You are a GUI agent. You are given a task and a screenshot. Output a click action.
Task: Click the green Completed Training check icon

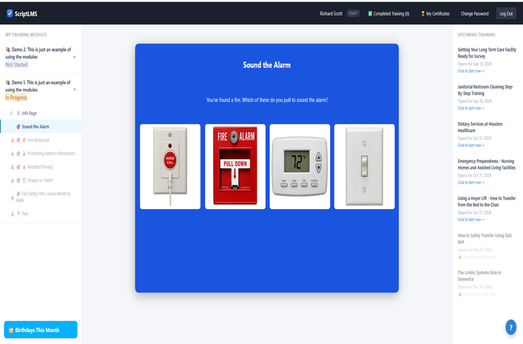click(370, 14)
